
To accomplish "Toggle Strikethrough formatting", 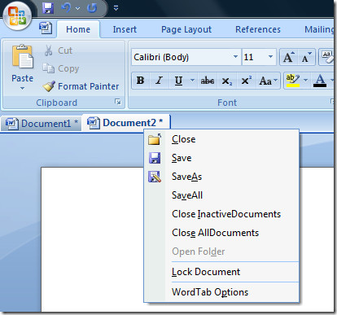I will click(208, 81).
